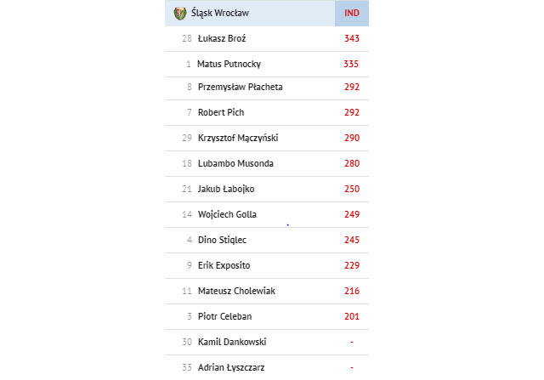
Task: Open Krzysztof Mączyński player entry
Action: coord(238,138)
